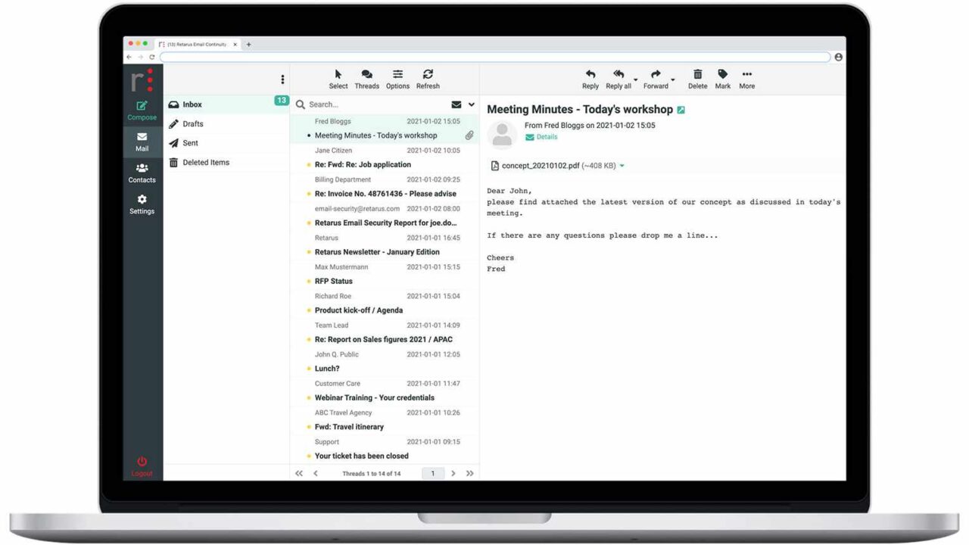Expand the search options chevron
The image size is (969, 545).
472,104
